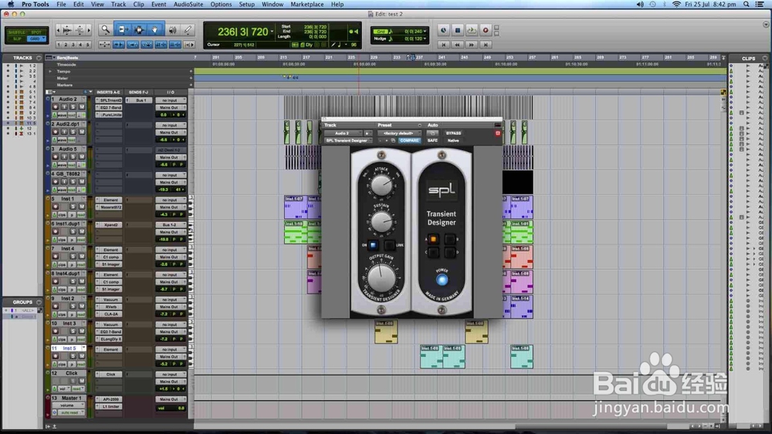Click the Spotlight search icon

click(x=747, y=5)
